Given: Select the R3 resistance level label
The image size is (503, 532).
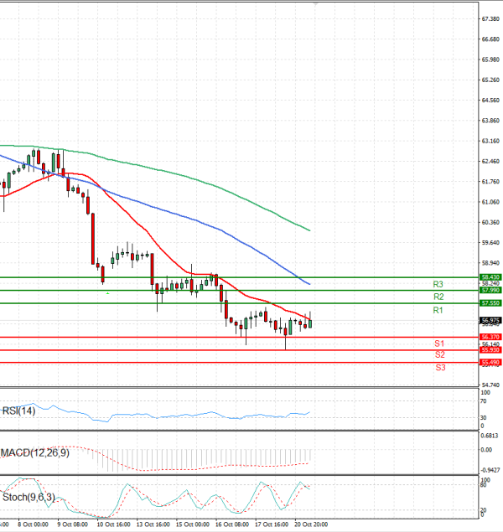Looking at the screenshot, I should (438, 284).
